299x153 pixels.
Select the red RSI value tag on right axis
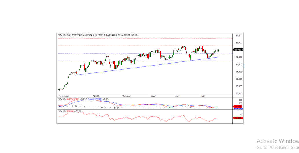coord(238,118)
